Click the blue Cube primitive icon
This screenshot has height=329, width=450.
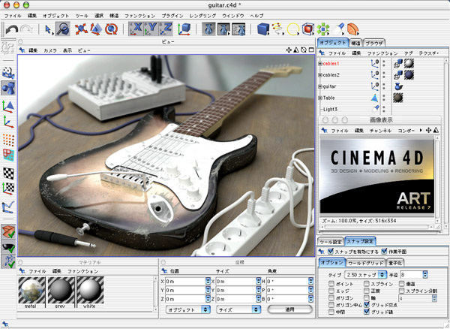262,29
